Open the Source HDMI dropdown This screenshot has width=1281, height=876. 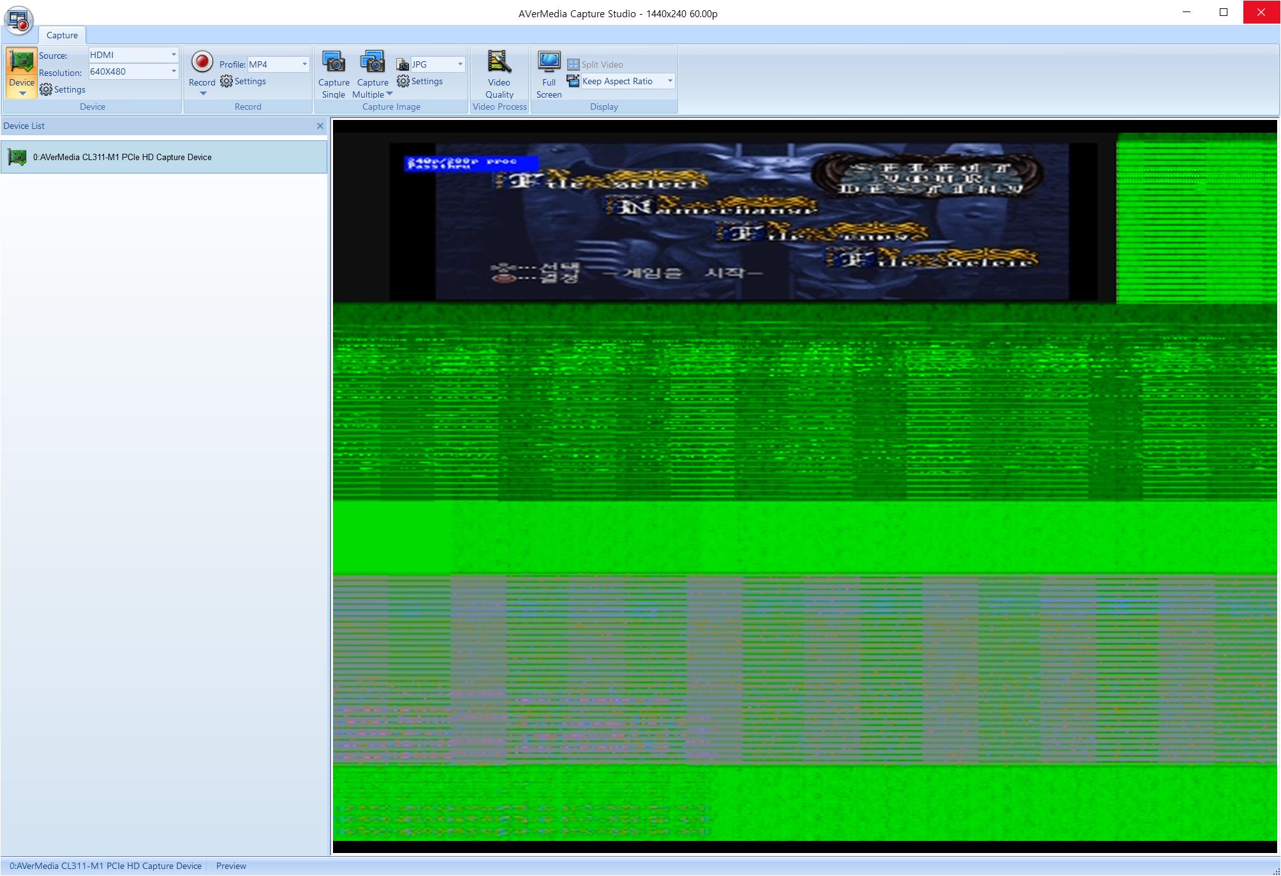click(x=174, y=55)
